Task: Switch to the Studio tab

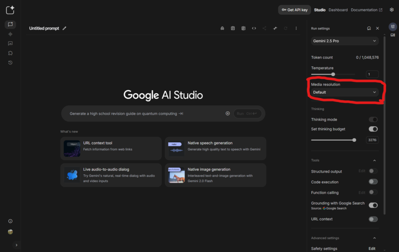Action: [320, 10]
